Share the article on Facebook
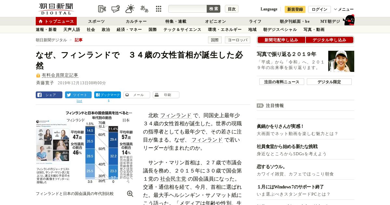 [49, 95]
